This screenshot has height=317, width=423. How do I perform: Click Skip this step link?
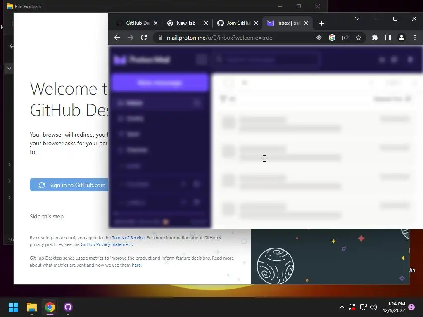coord(47,216)
